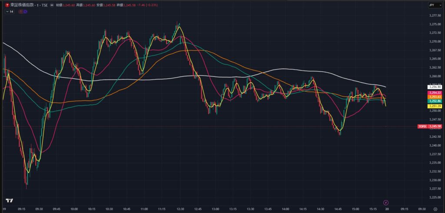Click the purple indicator icon in legend
Image resolution: width=445 pixels, height=213 pixels.
[x=26, y=12]
